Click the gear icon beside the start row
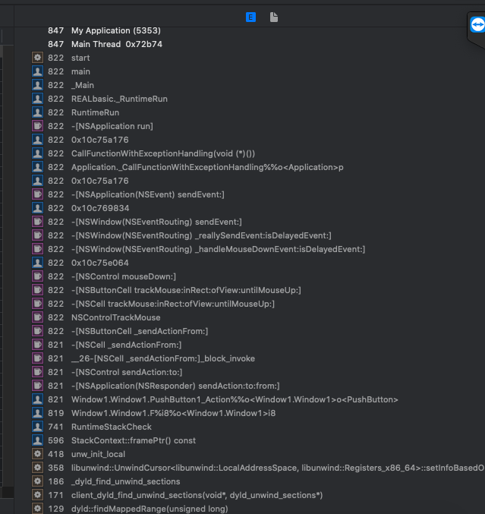This screenshot has height=514, width=485. (37, 58)
